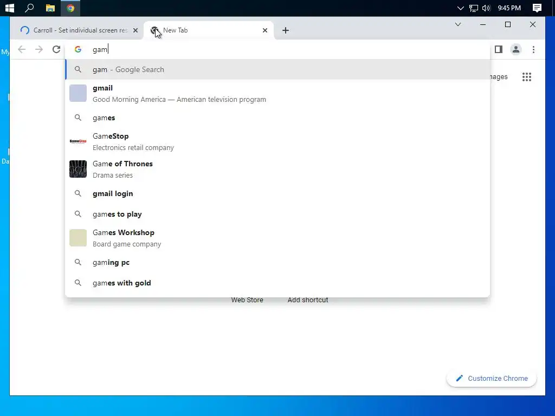Click the search icon beside 'gmail login'
Screen dimensions: 555x416
click(x=78, y=193)
